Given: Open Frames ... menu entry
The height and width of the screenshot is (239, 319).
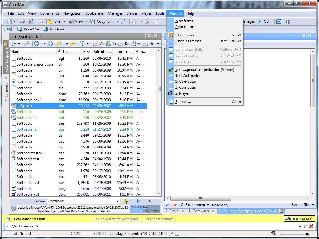Looking at the screenshot, I should point(205,102).
